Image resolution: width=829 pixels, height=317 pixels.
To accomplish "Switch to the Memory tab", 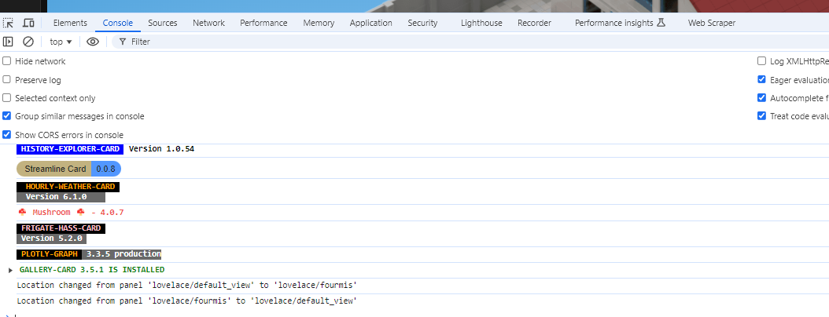I will (x=319, y=24).
